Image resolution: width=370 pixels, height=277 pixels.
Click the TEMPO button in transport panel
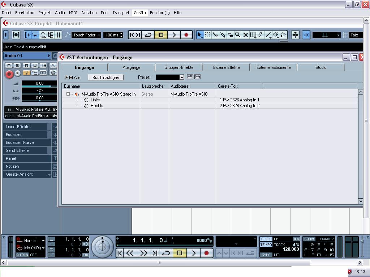(x=266, y=245)
